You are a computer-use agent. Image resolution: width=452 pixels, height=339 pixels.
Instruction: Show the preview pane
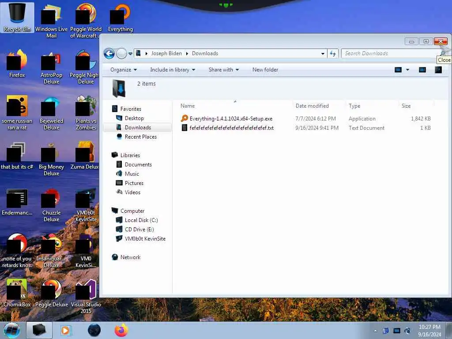[x=422, y=70]
